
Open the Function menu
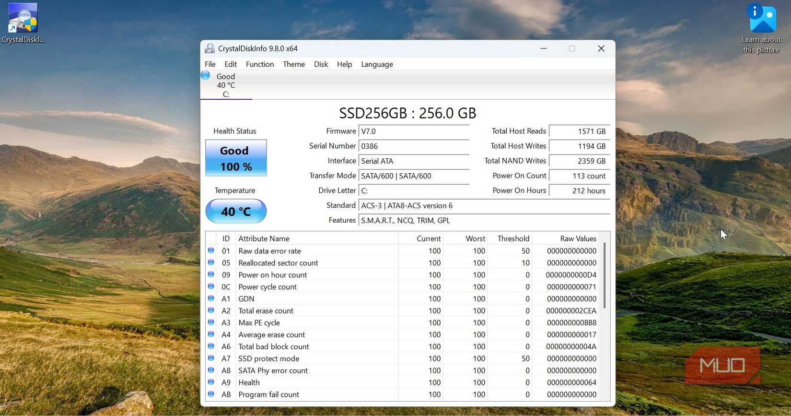pos(260,64)
